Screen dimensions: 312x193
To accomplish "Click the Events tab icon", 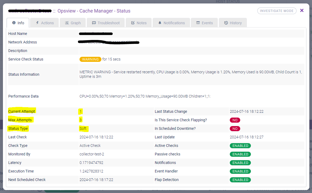I will (x=198, y=23).
